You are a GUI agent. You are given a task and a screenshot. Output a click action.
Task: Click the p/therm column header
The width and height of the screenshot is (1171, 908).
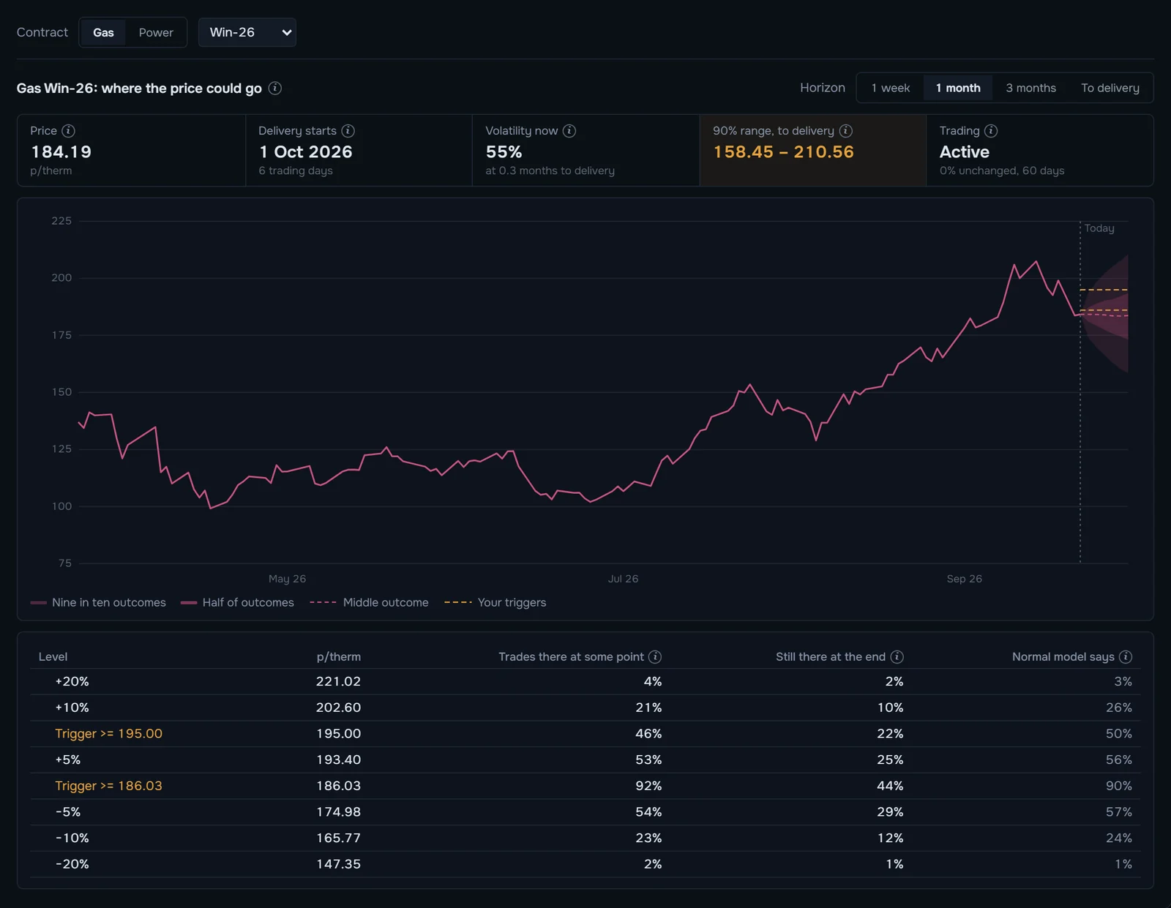point(338,657)
